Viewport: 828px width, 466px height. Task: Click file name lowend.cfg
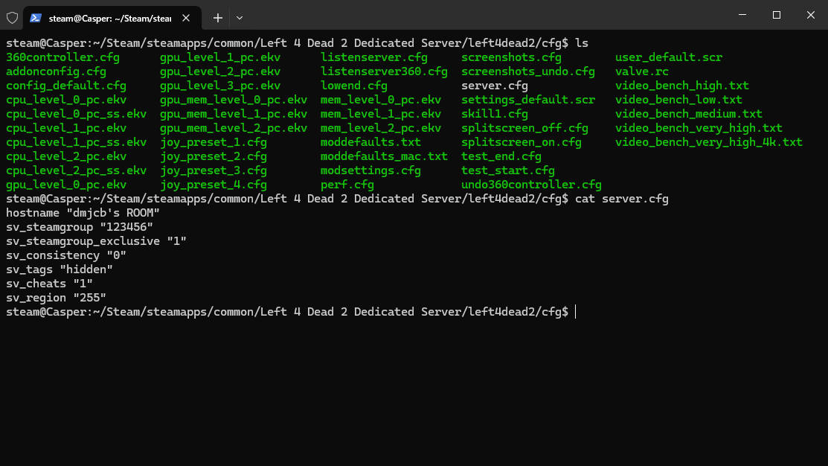354,86
